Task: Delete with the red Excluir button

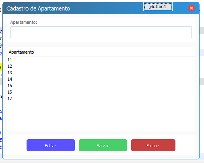Action: click(x=153, y=145)
